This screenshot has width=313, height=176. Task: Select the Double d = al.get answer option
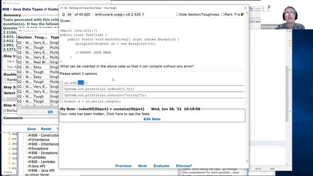[x=62, y=101]
